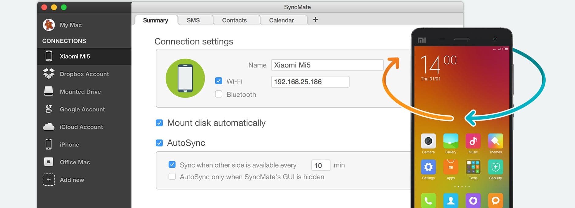Viewport: 575px width, 208px height.
Task: Select the iPhone device icon
Action: click(49, 144)
